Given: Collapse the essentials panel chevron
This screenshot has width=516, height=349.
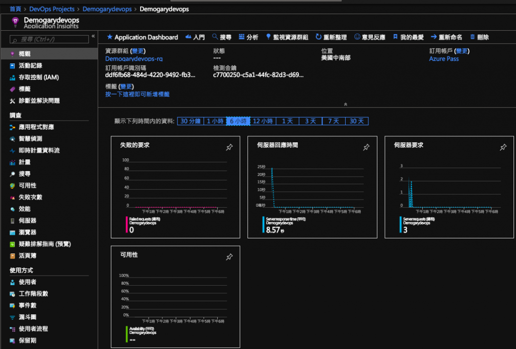Looking at the screenshot, I should pyautogui.click(x=346, y=105).
